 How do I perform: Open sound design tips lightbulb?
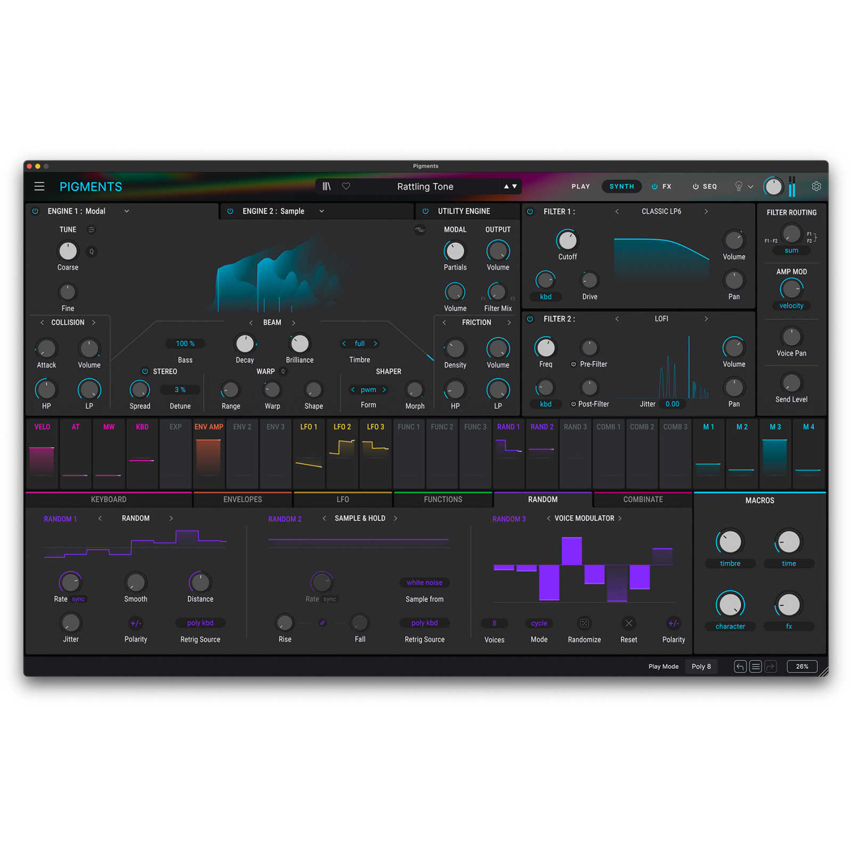739,186
